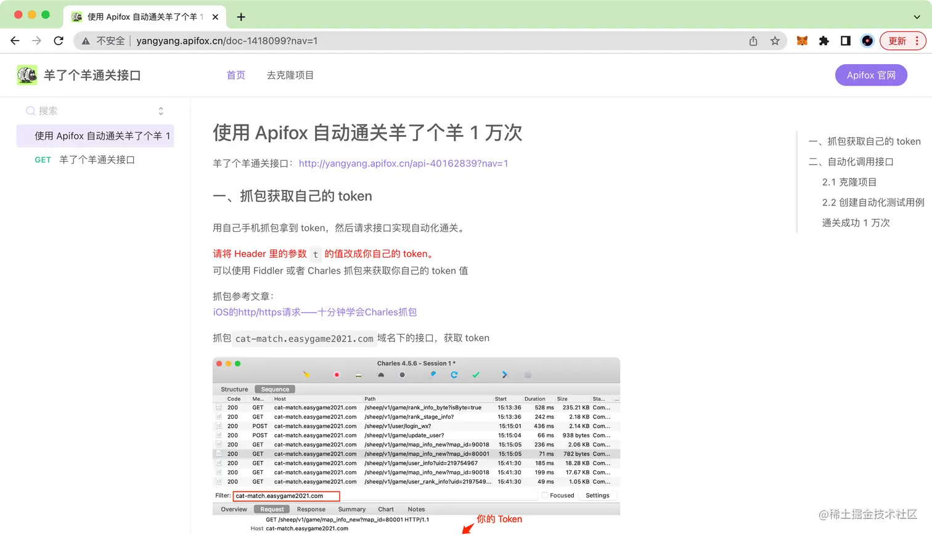Toggle the browser side panel icon
Image resolution: width=932 pixels, height=535 pixels.
point(846,41)
